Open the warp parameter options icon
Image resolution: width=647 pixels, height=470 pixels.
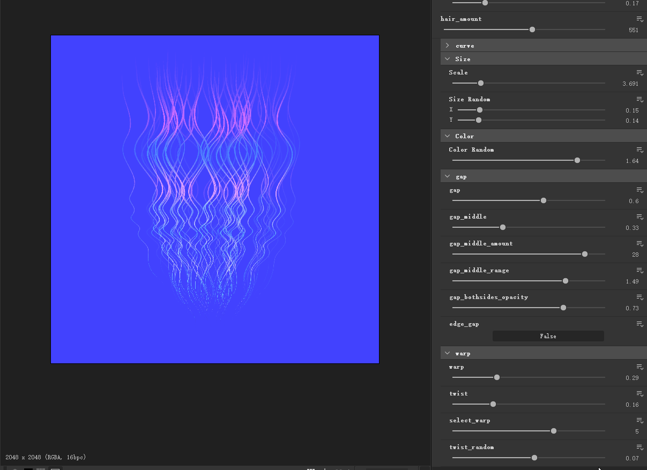click(x=640, y=367)
